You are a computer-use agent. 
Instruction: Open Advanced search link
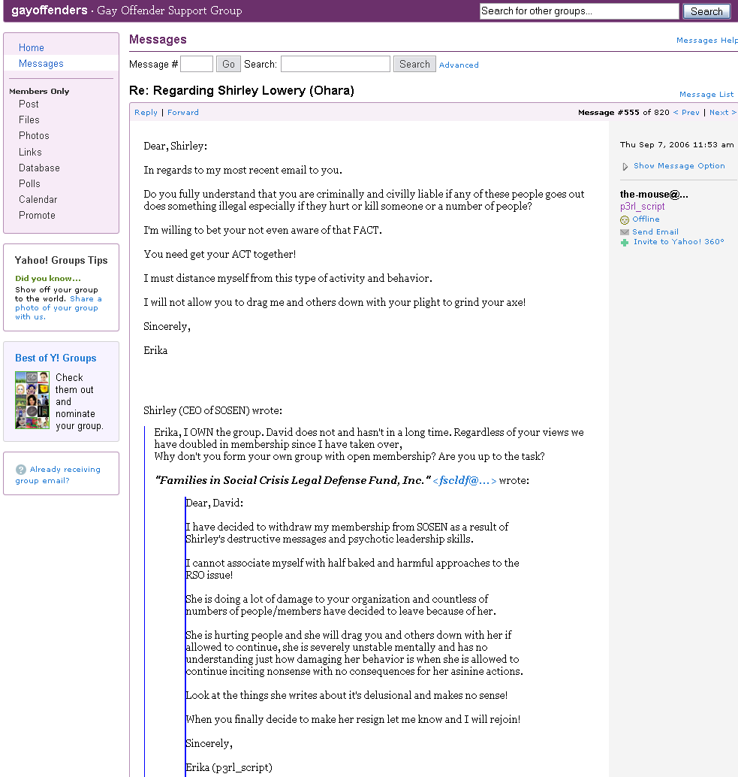459,65
